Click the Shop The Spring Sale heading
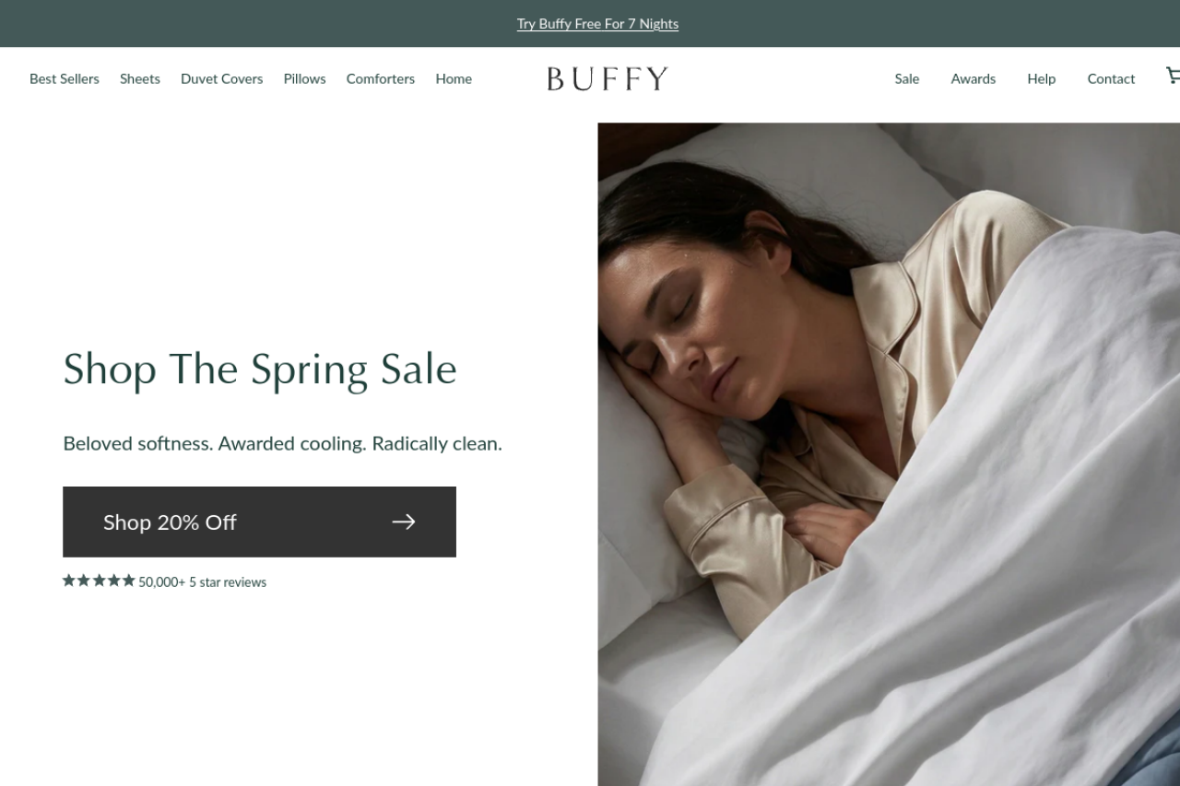 click(260, 370)
